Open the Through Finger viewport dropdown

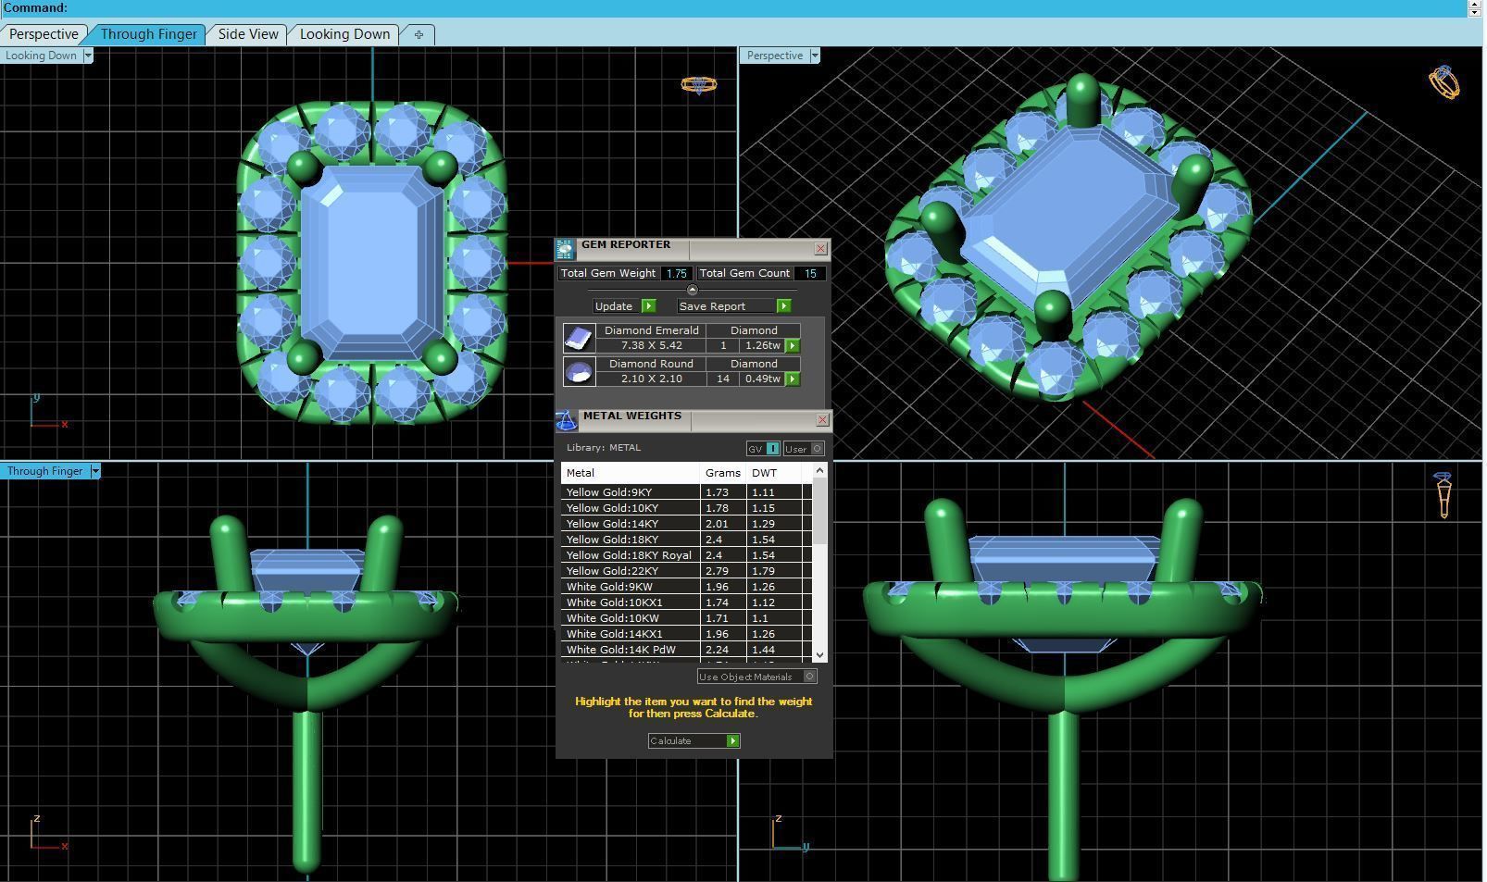(94, 471)
